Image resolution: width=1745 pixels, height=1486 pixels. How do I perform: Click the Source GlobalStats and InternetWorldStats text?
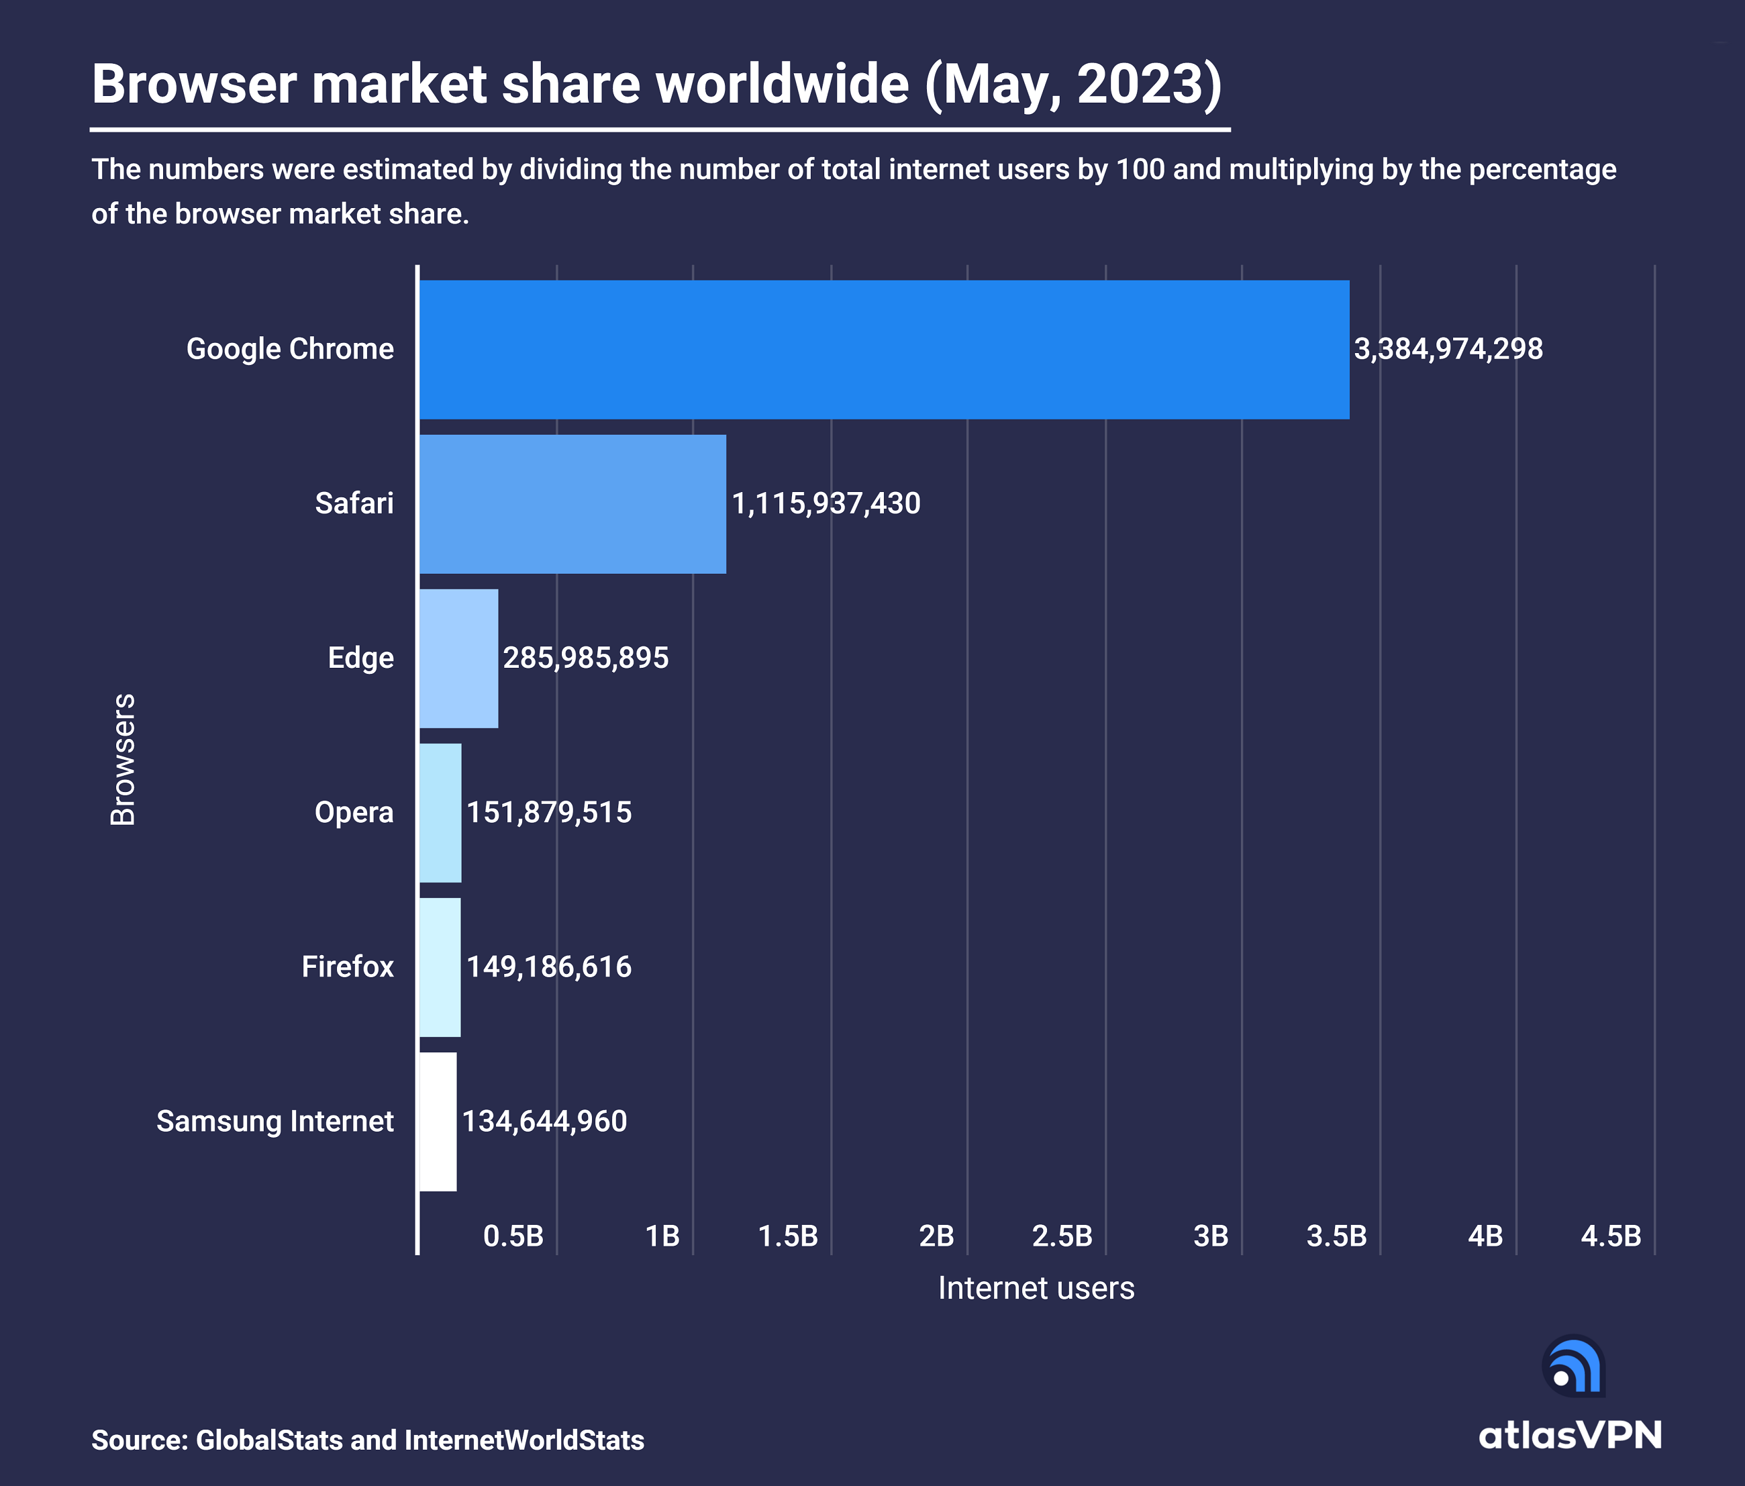tap(367, 1440)
